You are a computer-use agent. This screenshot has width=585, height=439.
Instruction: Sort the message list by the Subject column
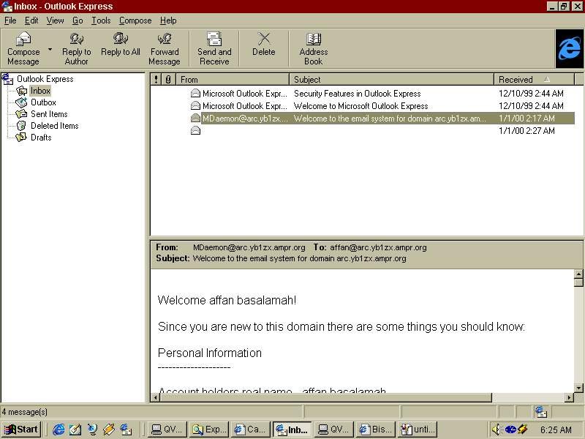(391, 79)
